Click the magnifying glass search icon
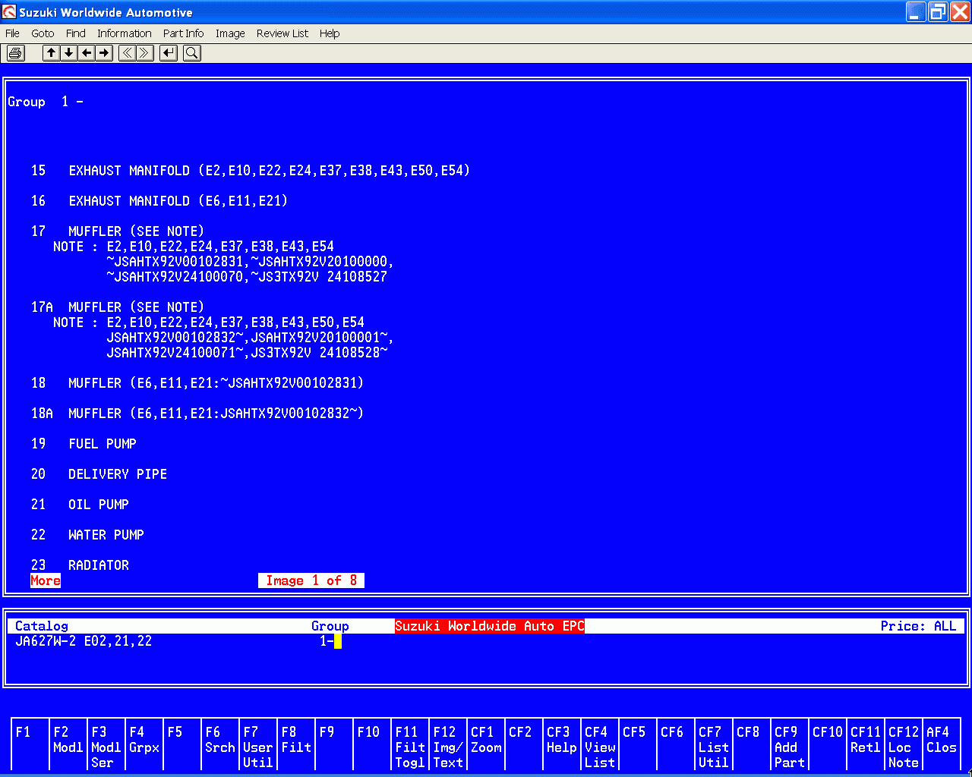Screen dimensions: 972x777 pos(192,53)
